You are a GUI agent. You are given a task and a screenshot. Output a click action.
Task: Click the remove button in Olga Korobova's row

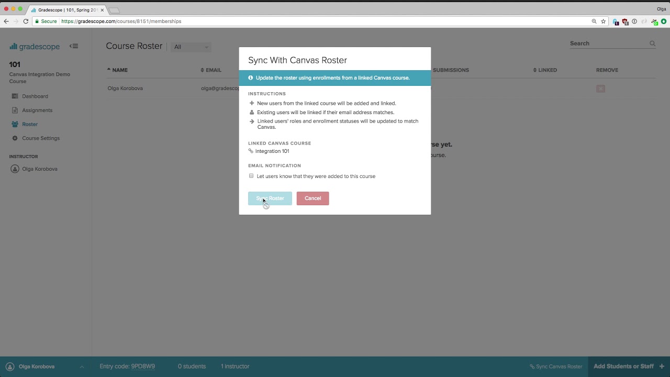tap(600, 88)
